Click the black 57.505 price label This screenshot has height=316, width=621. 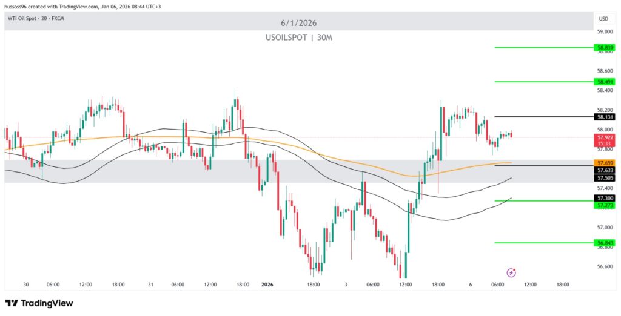pos(606,178)
